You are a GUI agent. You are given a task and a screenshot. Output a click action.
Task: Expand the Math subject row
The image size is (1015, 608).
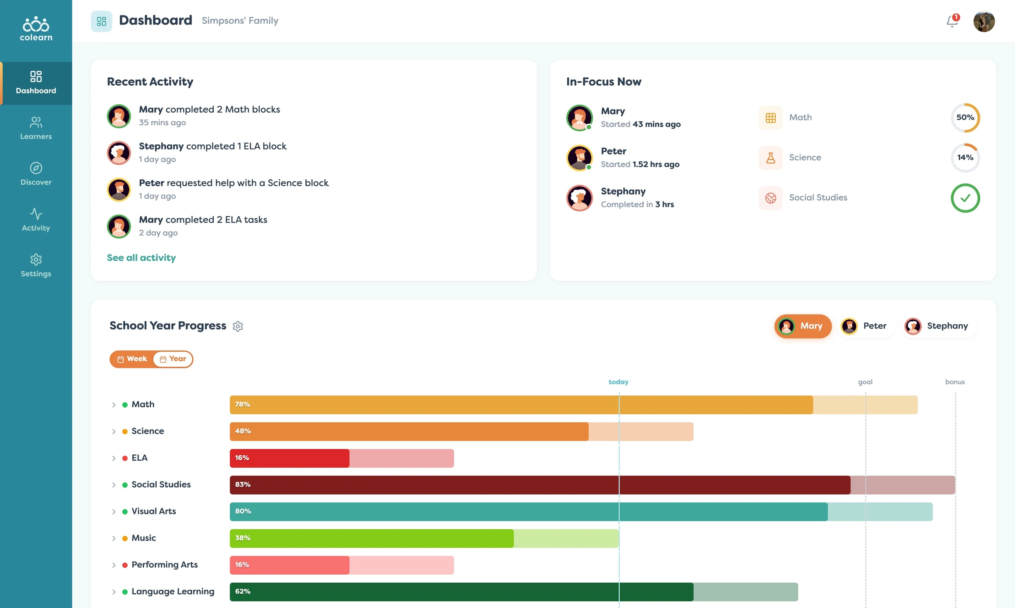[114, 405]
